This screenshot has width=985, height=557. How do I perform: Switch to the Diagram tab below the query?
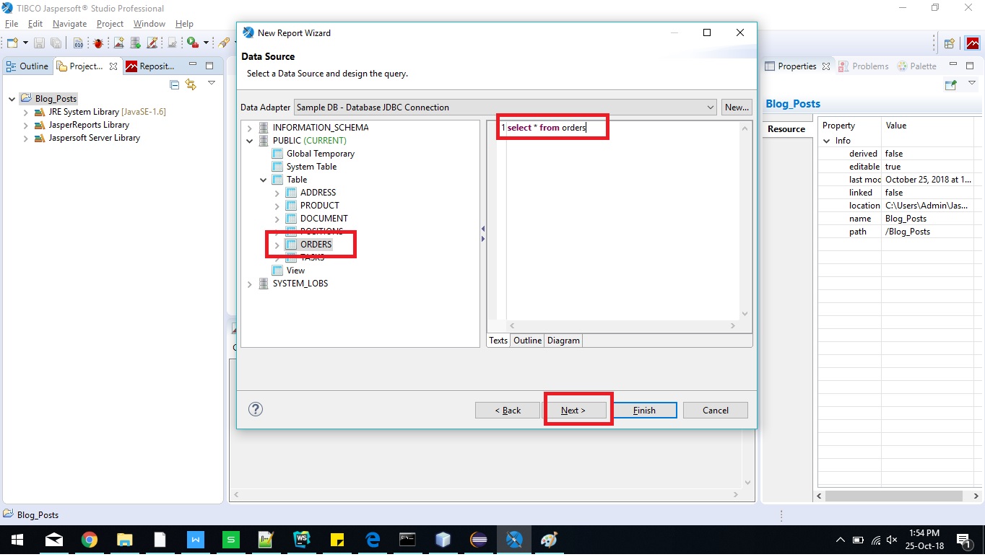(563, 340)
